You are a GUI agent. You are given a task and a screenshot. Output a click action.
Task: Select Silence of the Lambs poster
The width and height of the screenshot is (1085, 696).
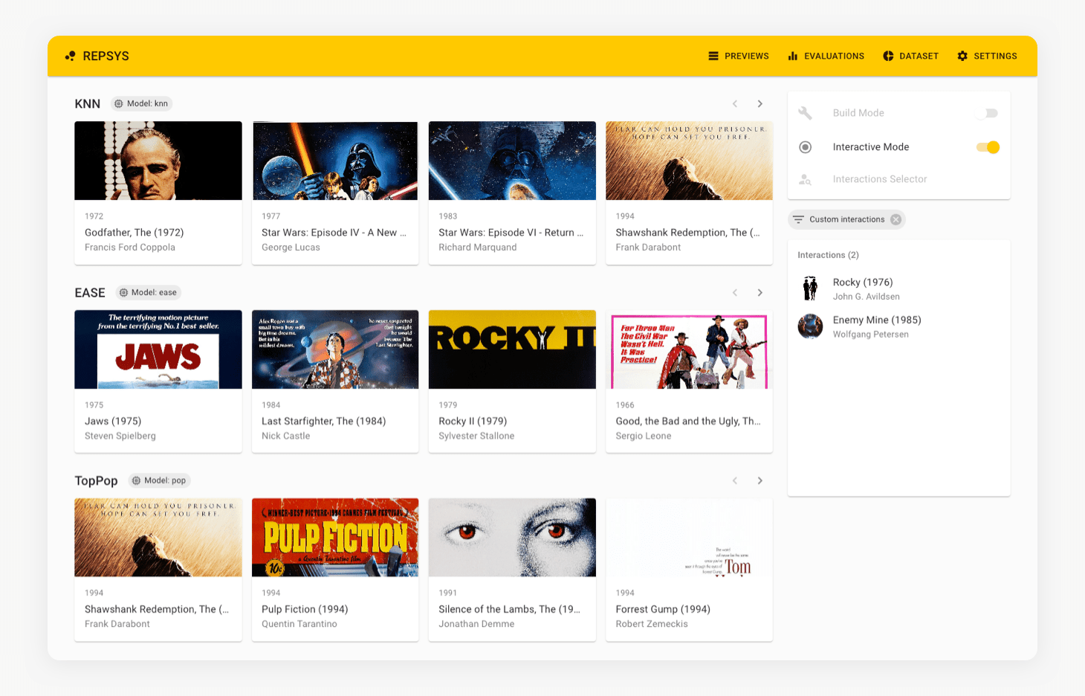[x=512, y=538]
